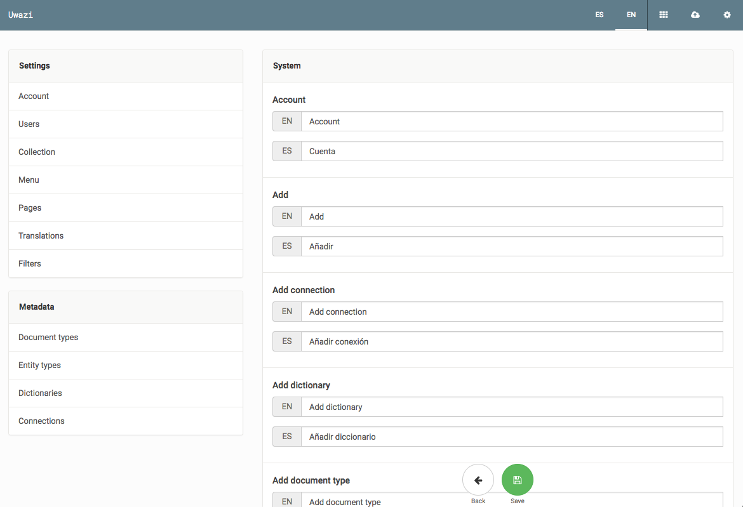The image size is (743, 507).
Task: Go back using the arrow button
Action: coord(478,480)
